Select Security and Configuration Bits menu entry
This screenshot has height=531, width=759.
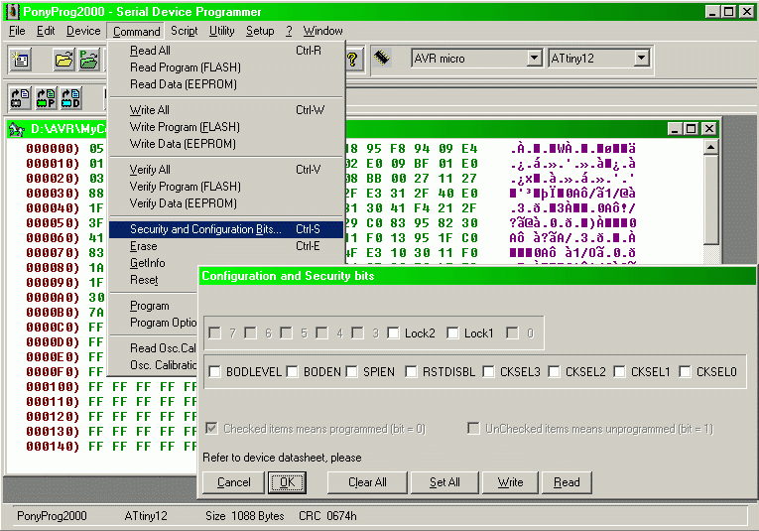(x=226, y=229)
